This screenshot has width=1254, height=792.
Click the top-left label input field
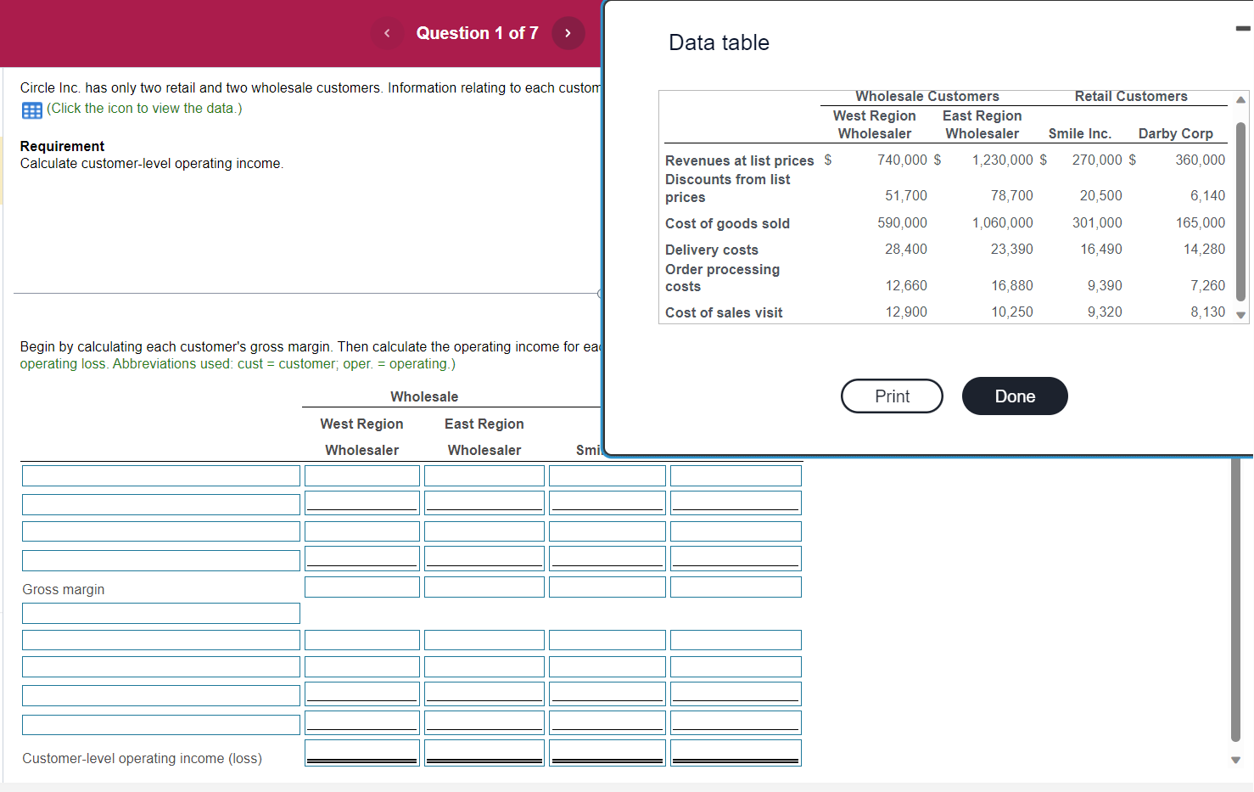click(x=160, y=475)
